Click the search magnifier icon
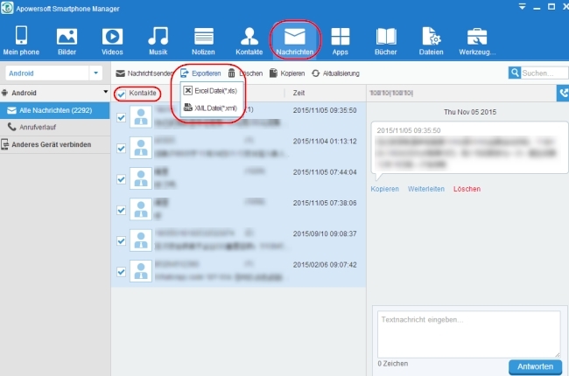 (x=514, y=73)
